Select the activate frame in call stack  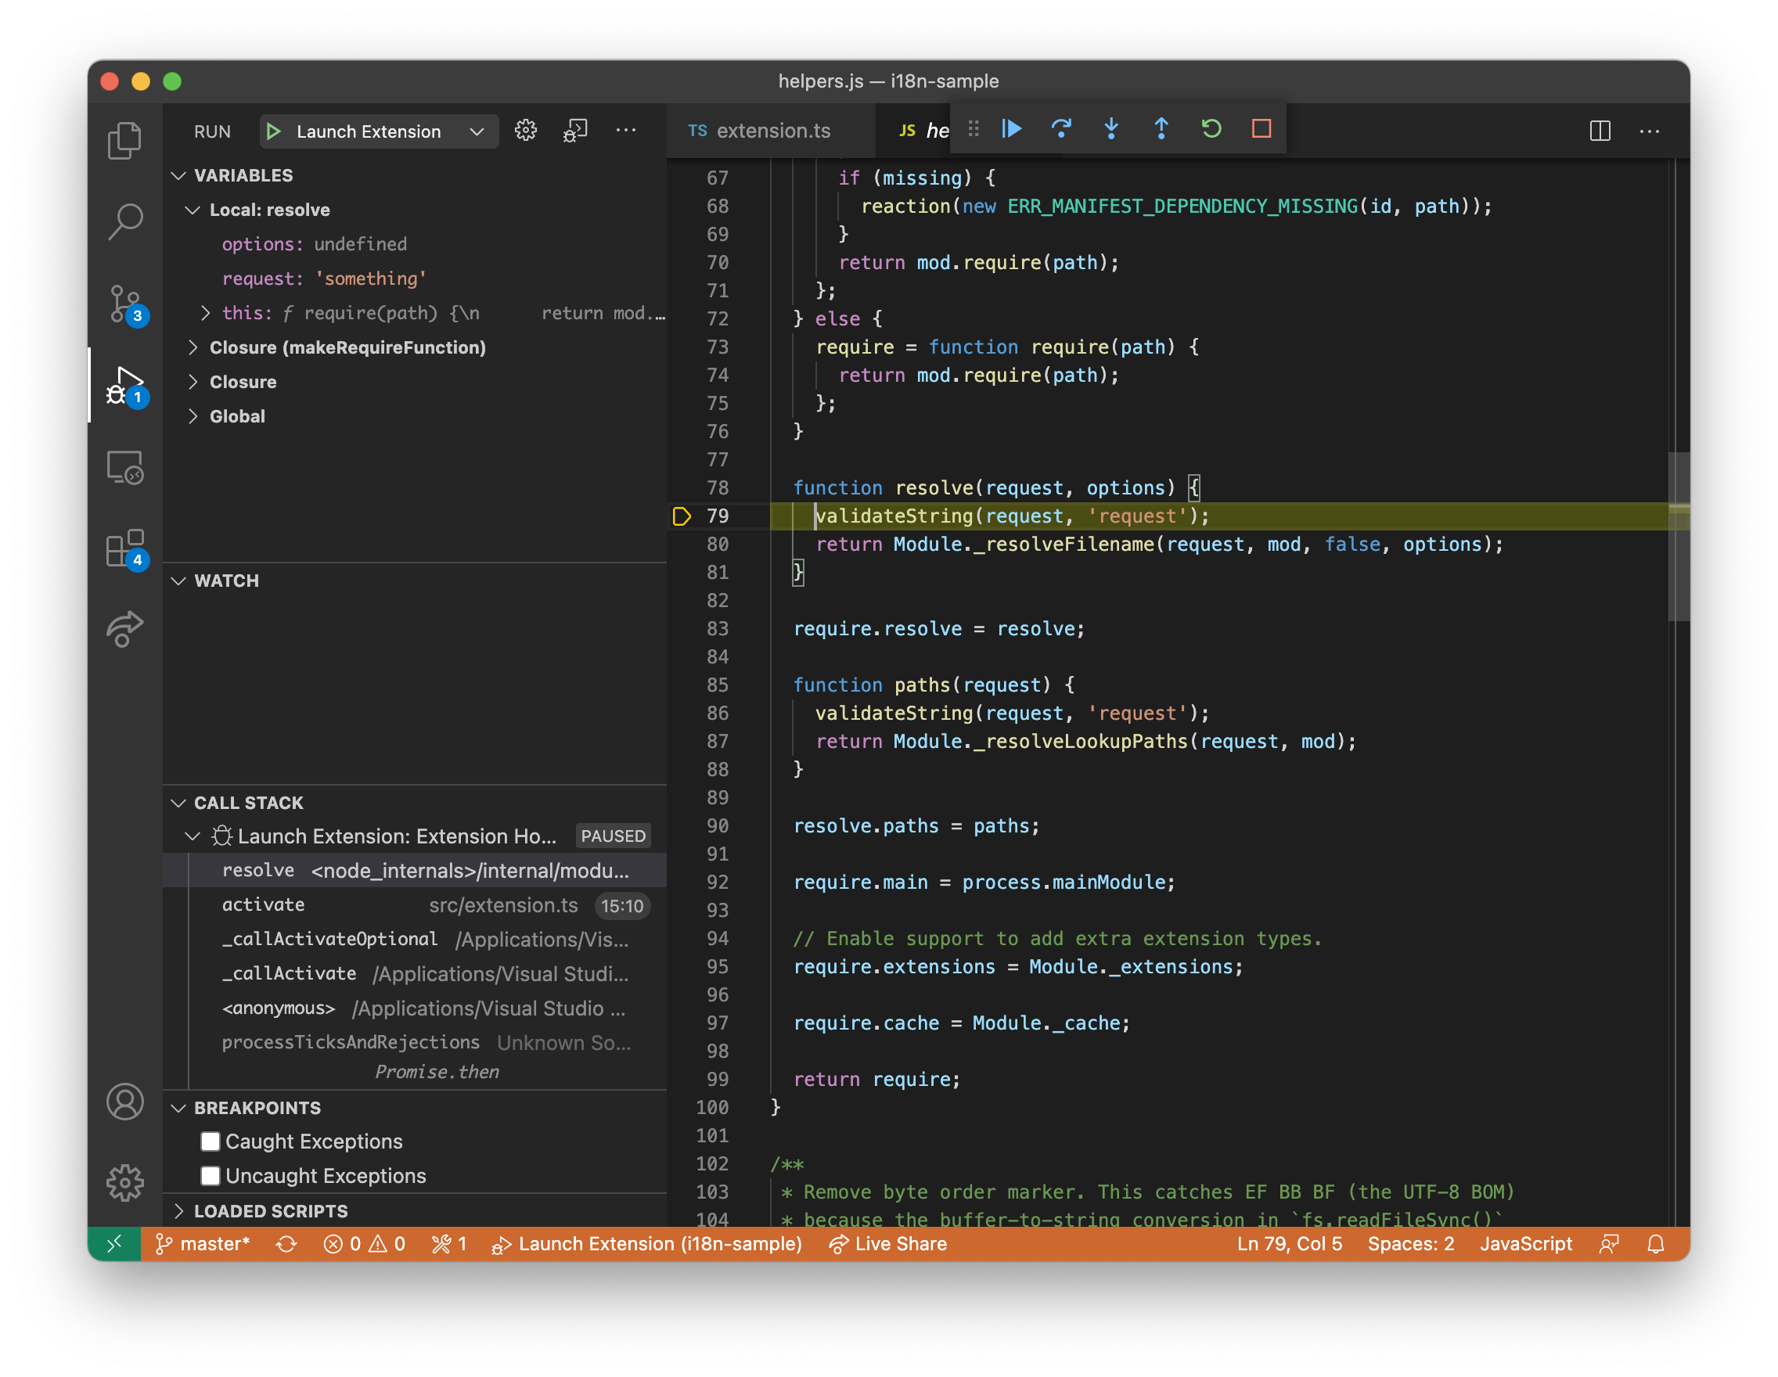[263, 904]
